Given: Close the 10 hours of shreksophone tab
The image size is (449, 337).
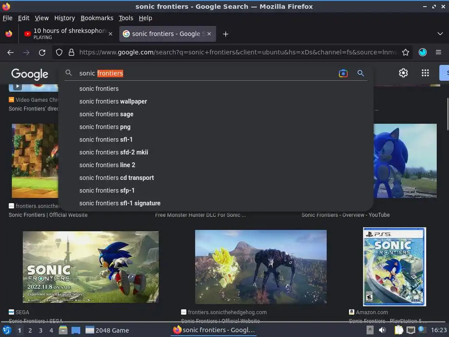Looking at the screenshot, I should point(110,34).
